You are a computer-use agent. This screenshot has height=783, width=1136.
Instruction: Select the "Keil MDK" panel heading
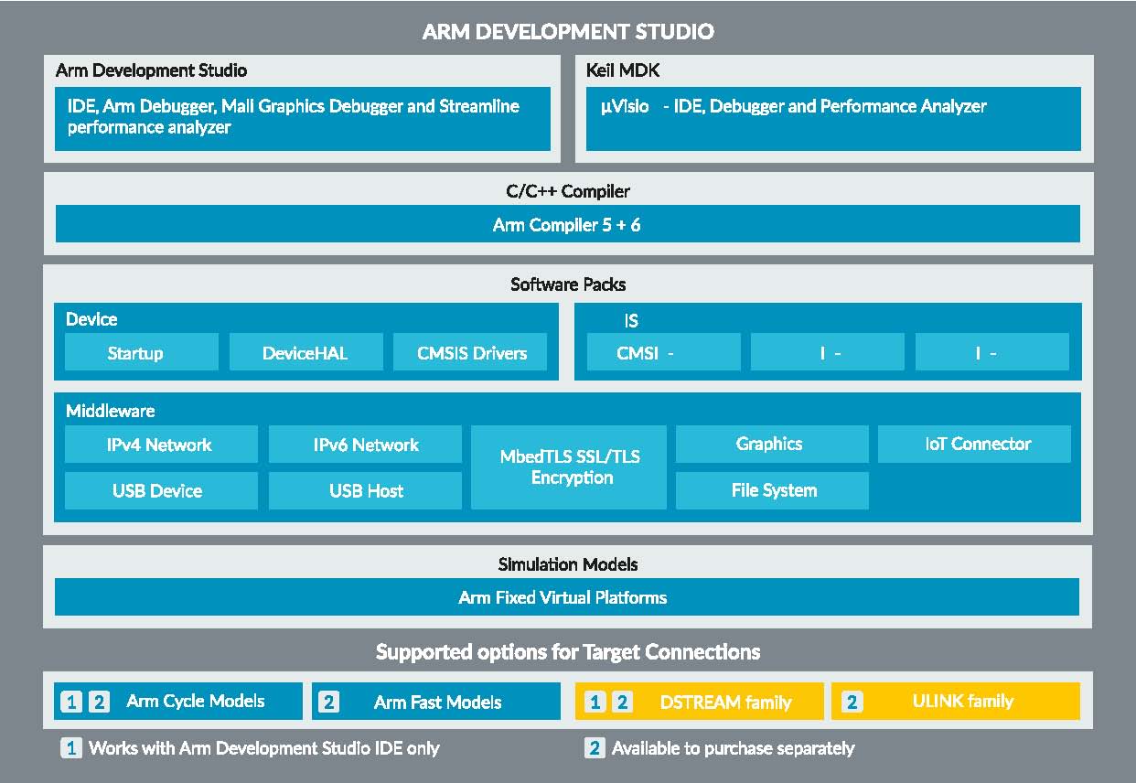pos(623,70)
